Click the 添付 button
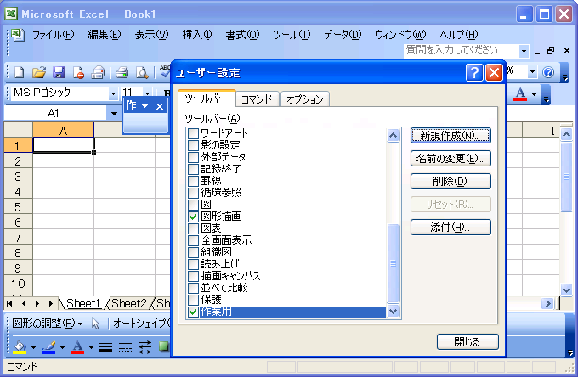Screen dimensions: 578x377 (450, 228)
